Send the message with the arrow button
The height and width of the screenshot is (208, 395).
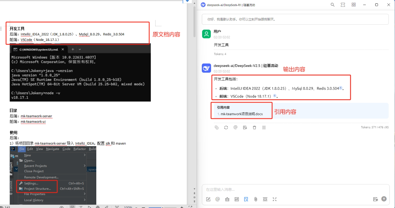(x=384, y=199)
